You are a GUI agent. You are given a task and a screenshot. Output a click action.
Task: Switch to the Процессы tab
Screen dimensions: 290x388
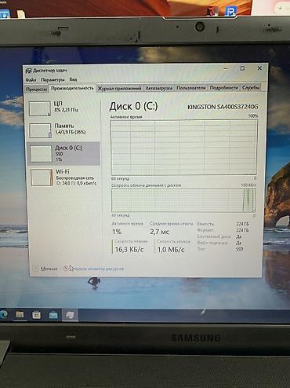tap(37, 90)
